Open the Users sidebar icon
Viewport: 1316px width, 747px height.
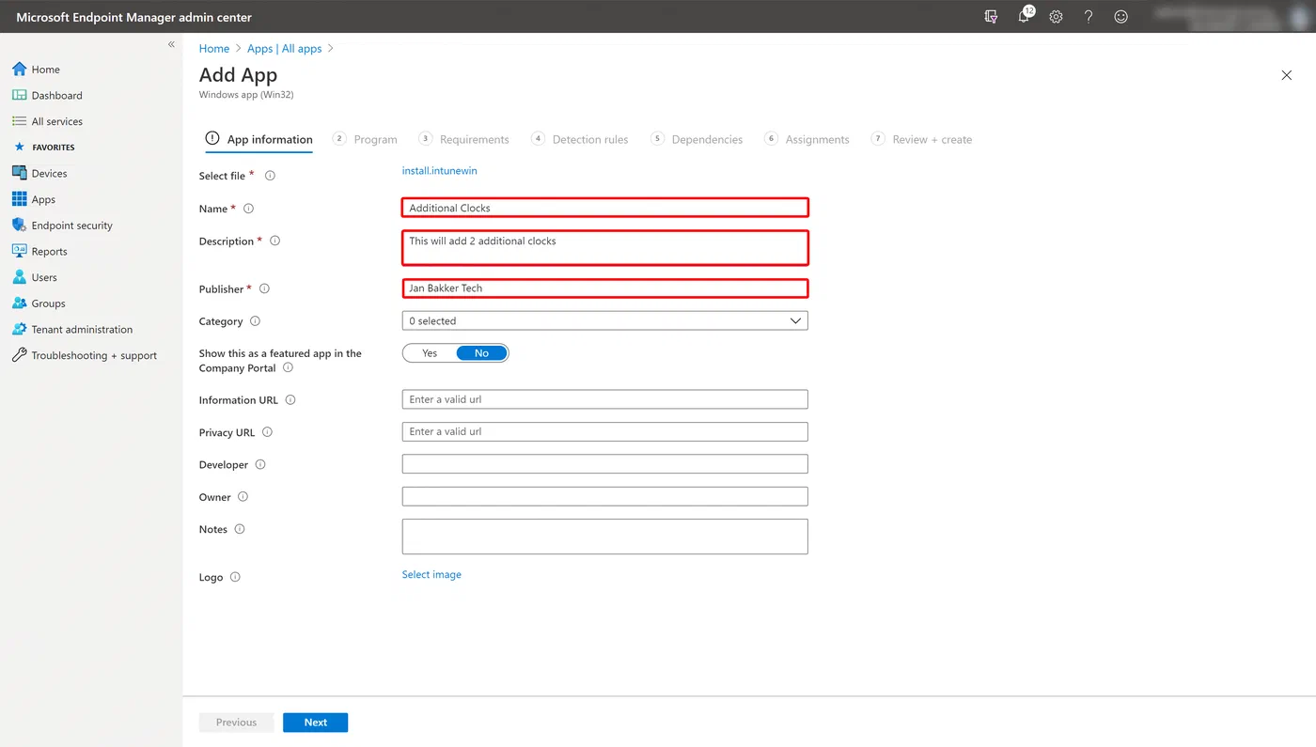coord(19,277)
